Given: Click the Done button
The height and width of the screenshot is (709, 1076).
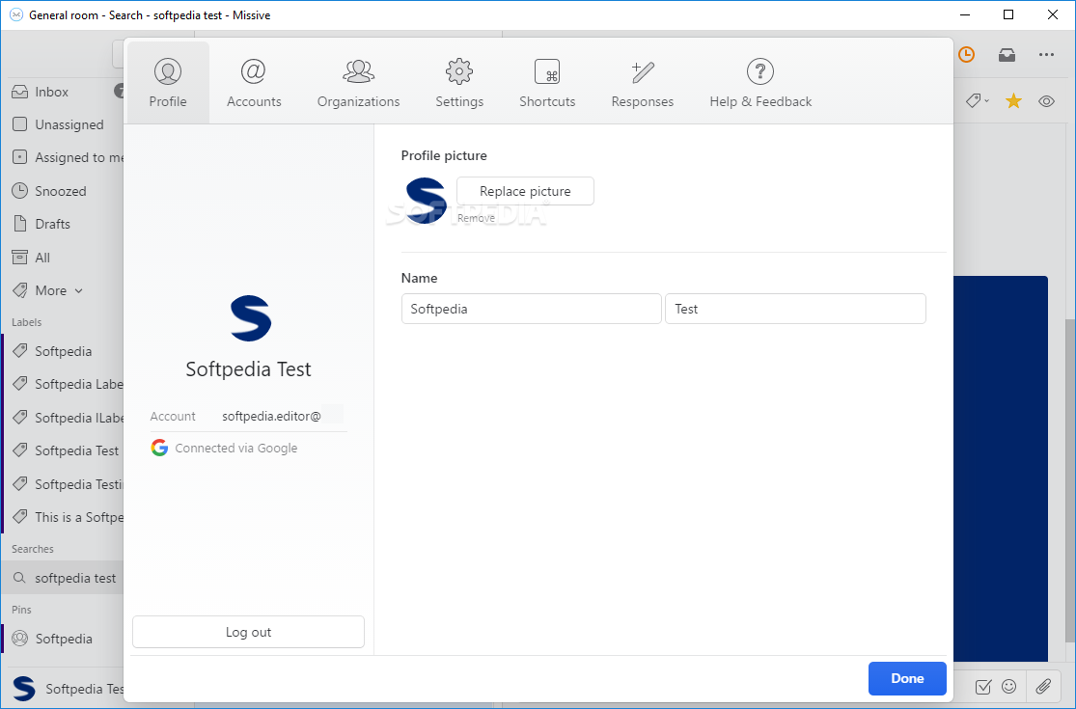Looking at the screenshot, I should pos(907,678).
